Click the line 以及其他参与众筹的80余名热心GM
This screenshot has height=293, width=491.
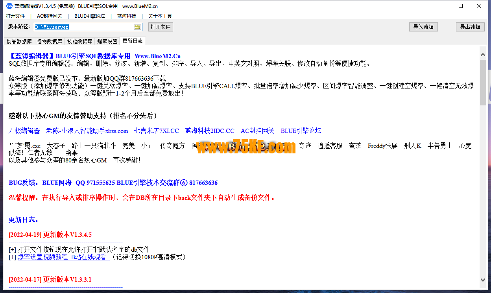click(x=75, y=160)
